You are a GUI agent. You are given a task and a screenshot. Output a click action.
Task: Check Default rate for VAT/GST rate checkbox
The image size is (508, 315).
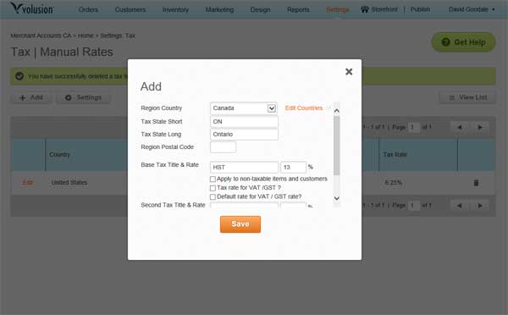pyautogui.click(x=213, y=196)
